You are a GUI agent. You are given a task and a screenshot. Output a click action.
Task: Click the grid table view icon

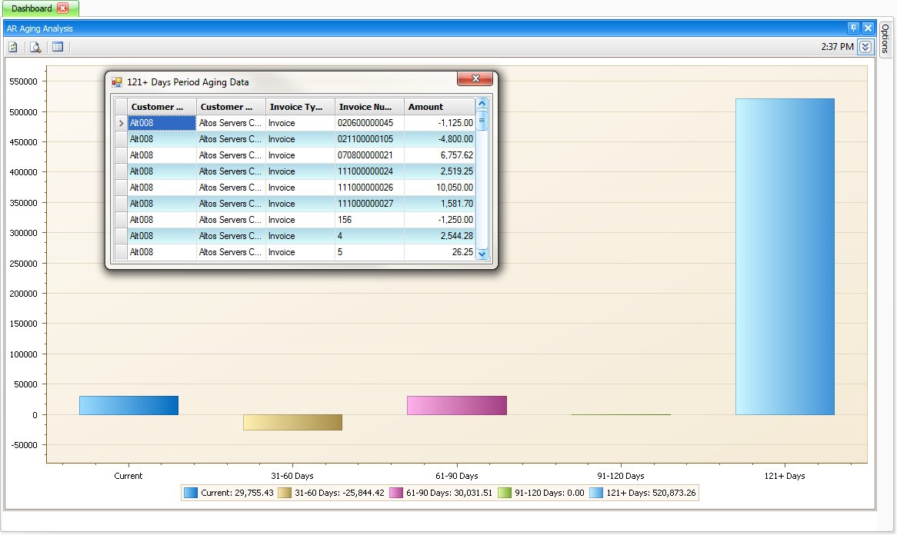pos(58,47)
